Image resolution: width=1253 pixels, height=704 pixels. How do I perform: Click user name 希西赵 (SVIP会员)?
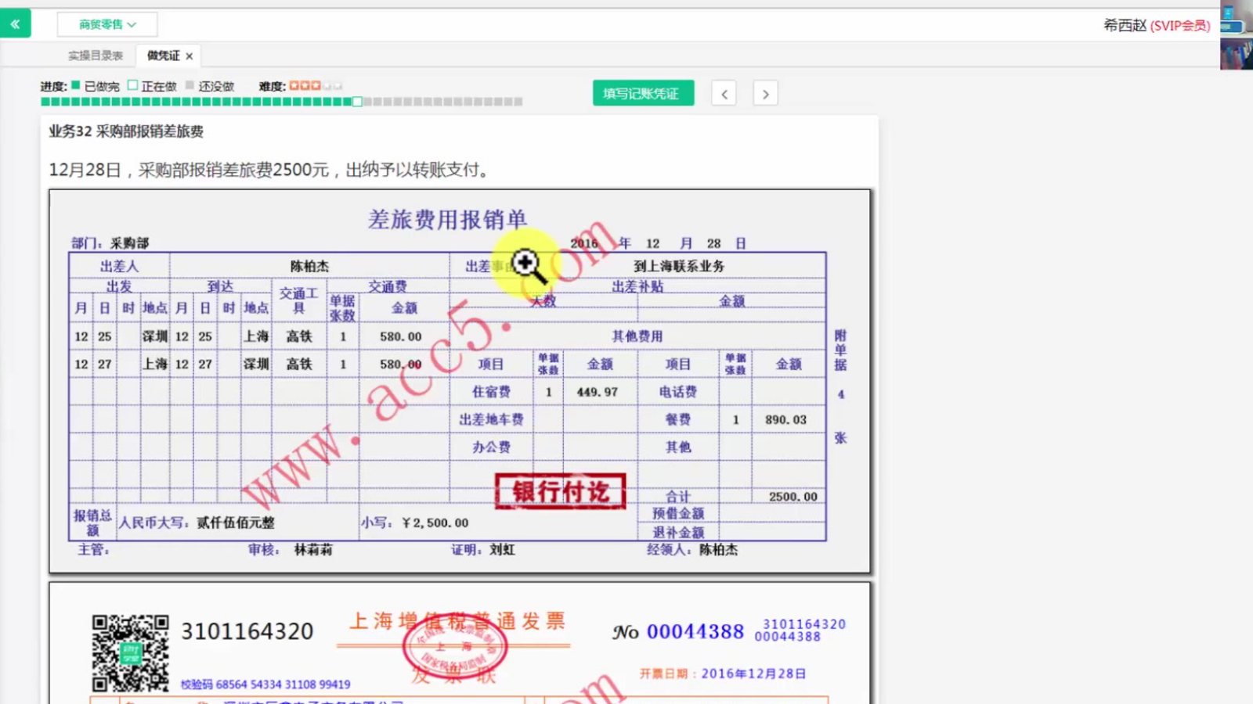(x=1157, y=25)
